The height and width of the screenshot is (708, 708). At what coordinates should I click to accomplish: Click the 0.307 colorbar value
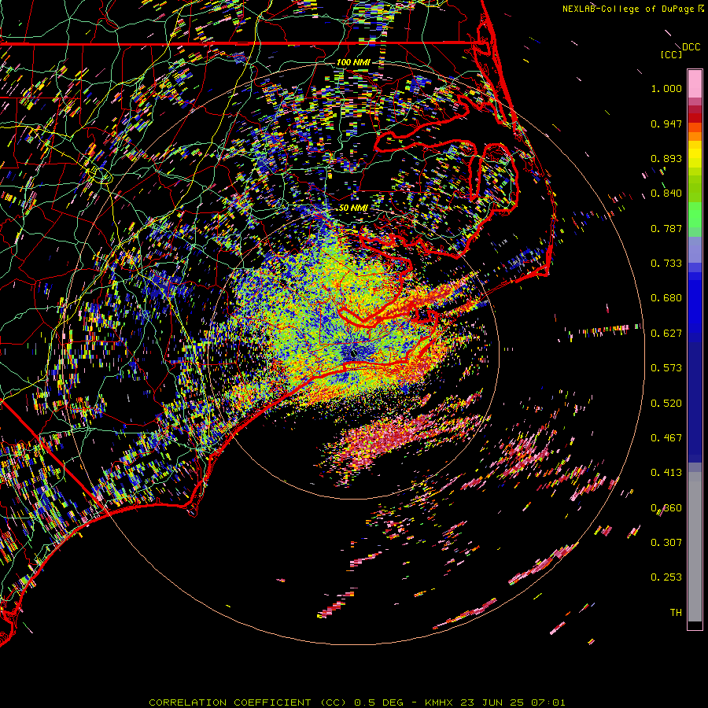666,543
